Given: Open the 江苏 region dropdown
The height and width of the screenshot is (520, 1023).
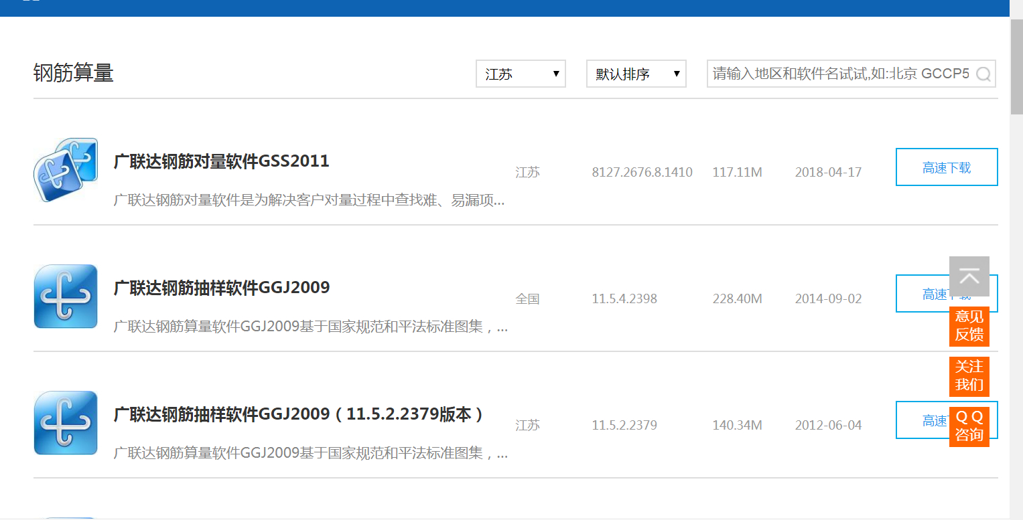Looking at the screenshot, I should coord(521,74).
